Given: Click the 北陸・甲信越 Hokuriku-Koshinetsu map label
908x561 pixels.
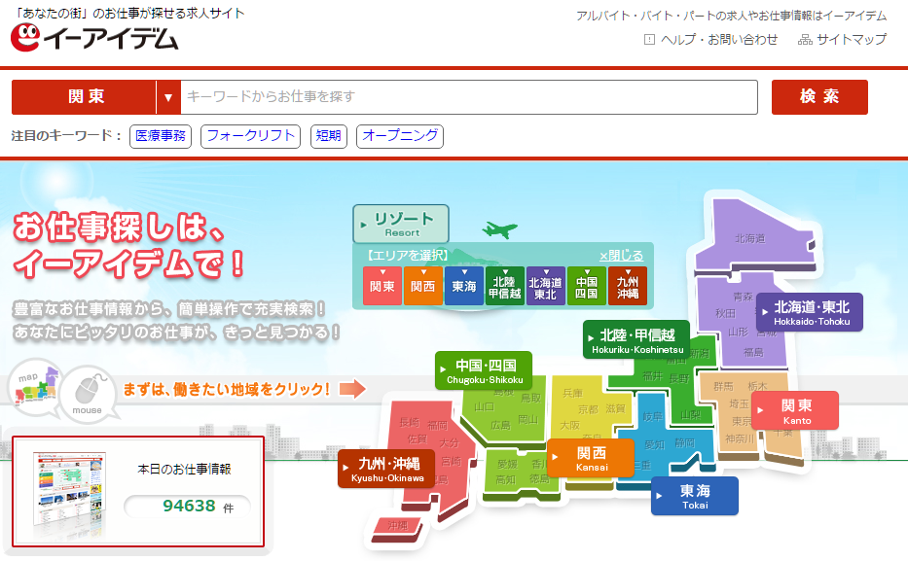Looking at the screenshot, I should [x=636, y=340].
